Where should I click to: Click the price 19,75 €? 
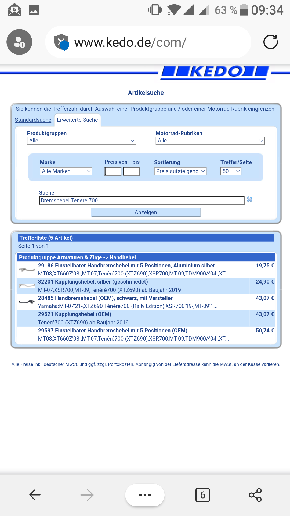[265, 266]
